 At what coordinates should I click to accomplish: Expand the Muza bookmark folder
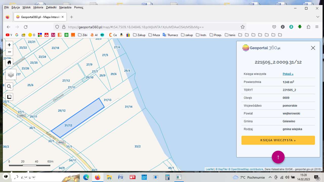(x=154, y=35)
